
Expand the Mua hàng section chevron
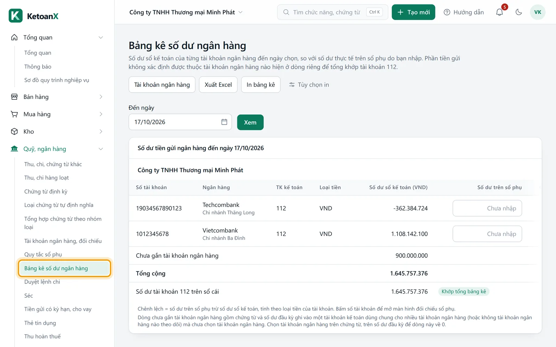(x=101, y=114)
